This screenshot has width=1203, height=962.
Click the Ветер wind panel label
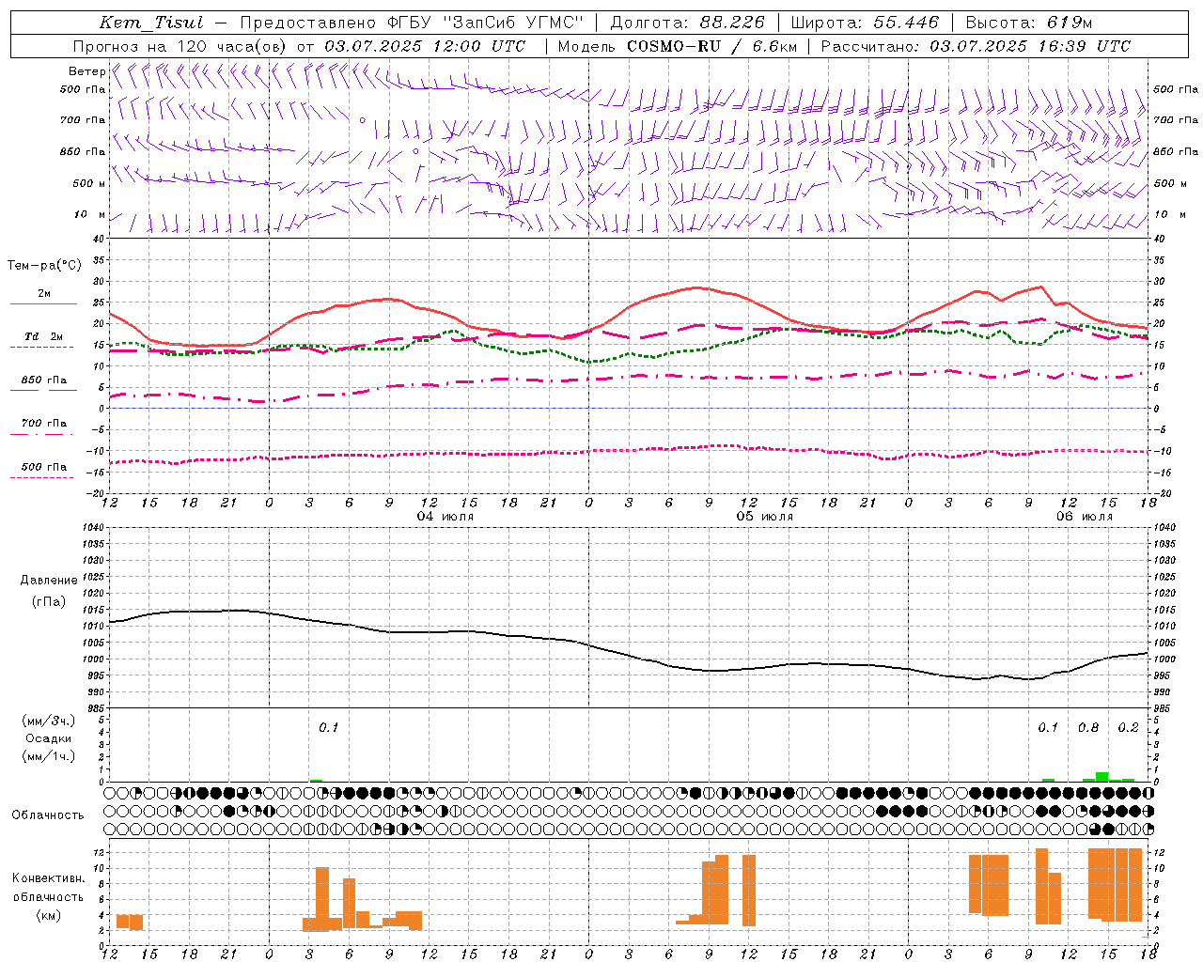86,71
